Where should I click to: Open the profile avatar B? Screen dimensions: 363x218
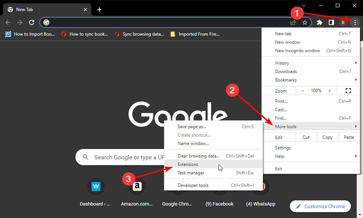pyautogui.click(x=343, y=22)
